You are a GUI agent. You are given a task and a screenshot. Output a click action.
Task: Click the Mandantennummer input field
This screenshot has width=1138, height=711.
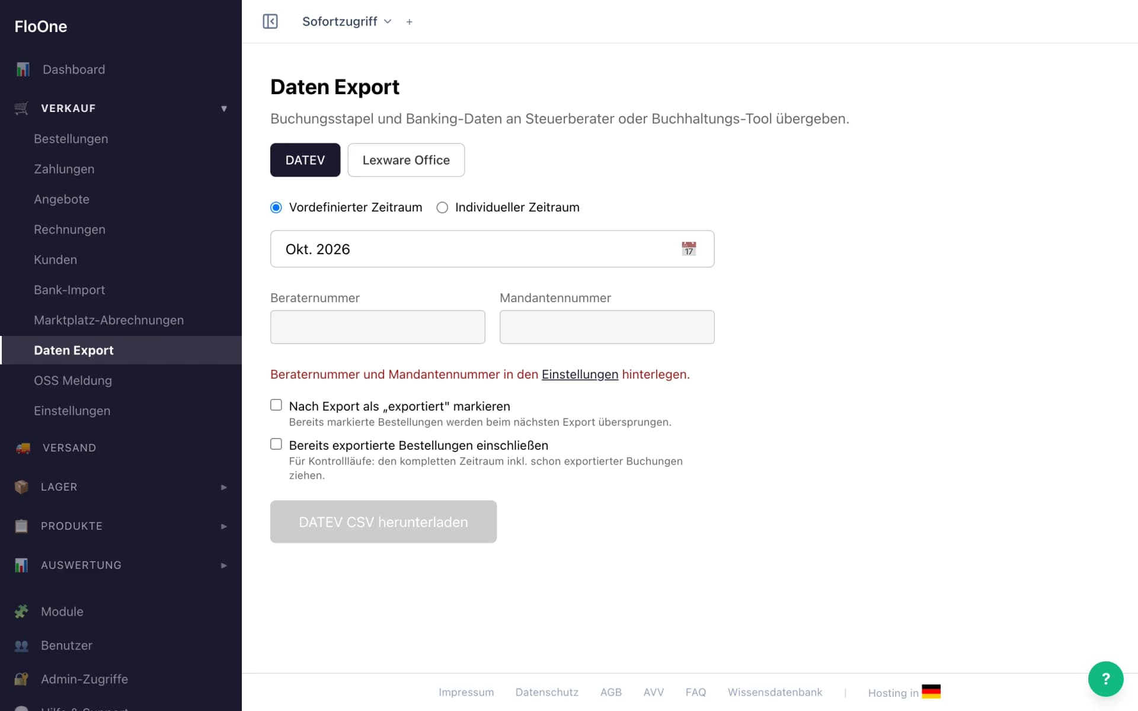click(607, 327)
